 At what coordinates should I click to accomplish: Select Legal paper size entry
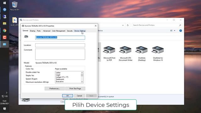pos(58,75)
